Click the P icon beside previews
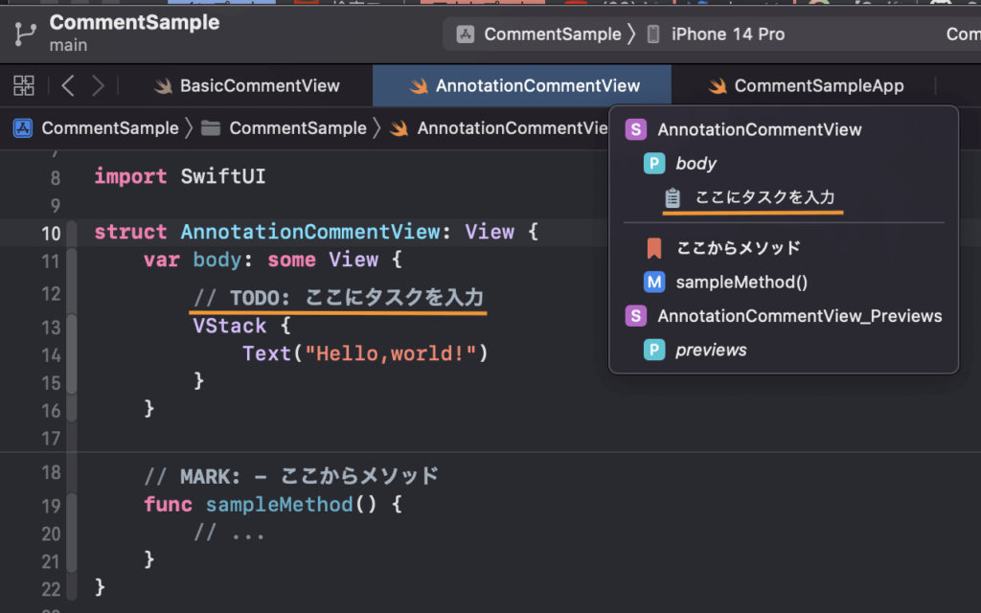Image resolution: width=981 pixels, height=613 pixels. (x=654, y=350)
